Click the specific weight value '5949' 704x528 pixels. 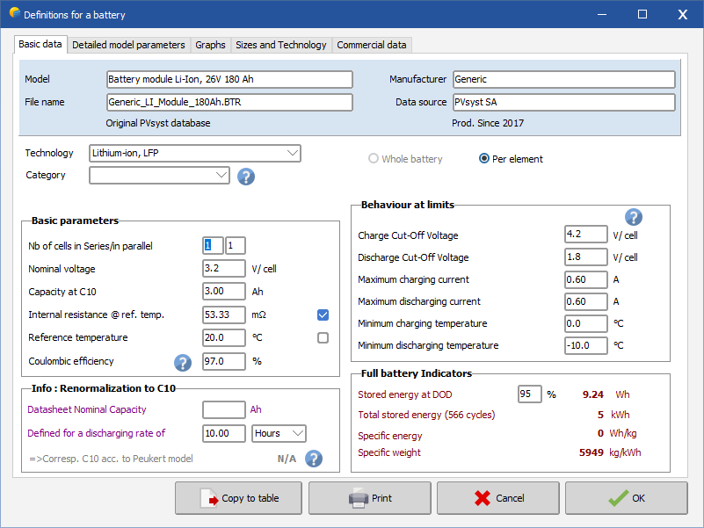click(592, 452)
